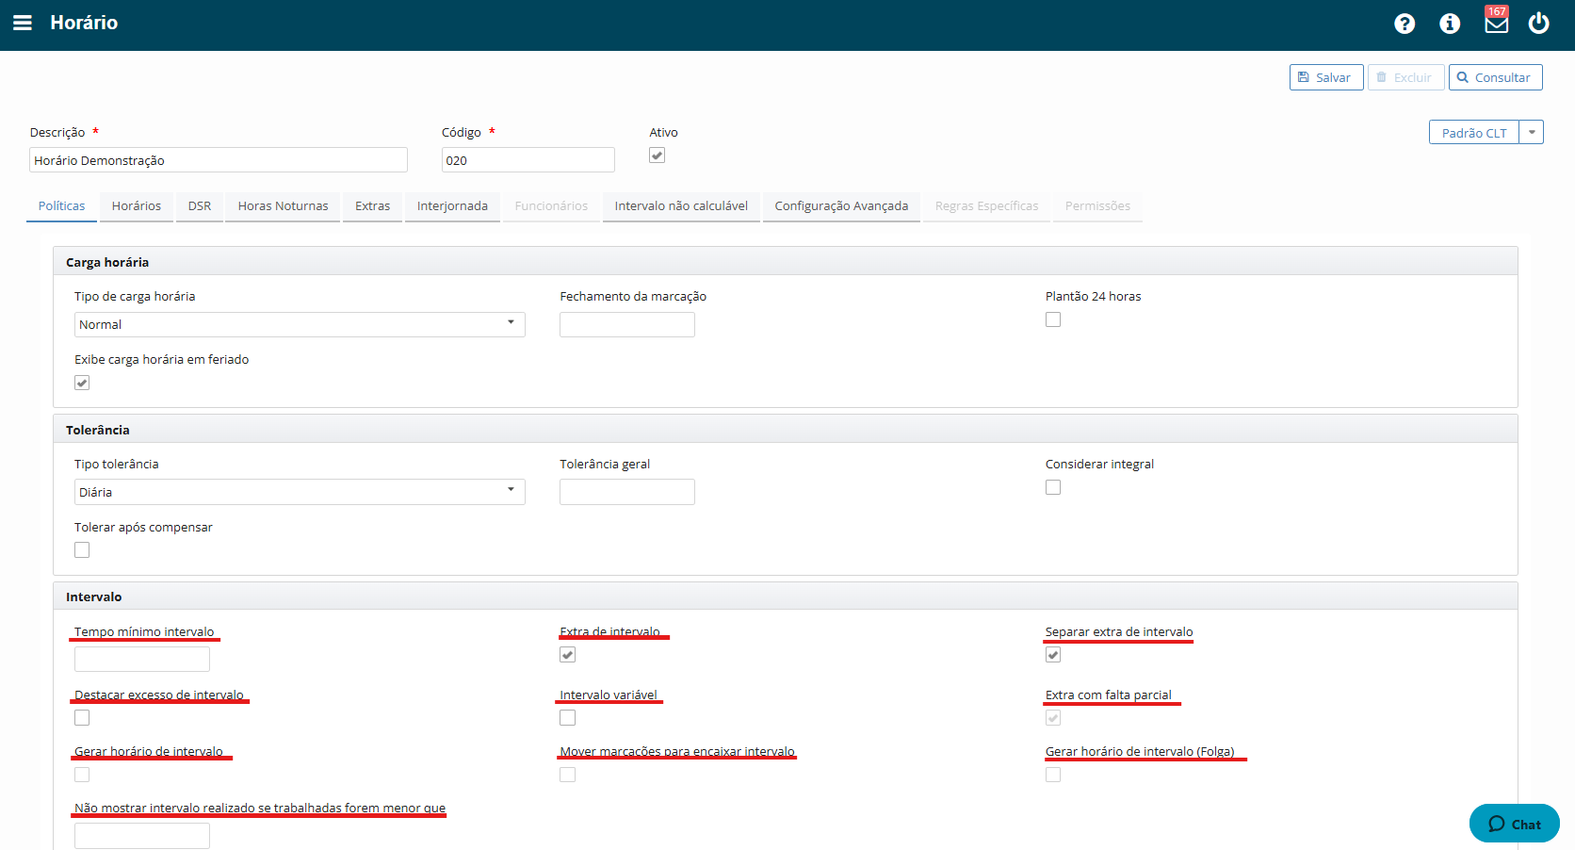Open the Chat widget
The image size is (1575, 850).
pos(1515,824)
